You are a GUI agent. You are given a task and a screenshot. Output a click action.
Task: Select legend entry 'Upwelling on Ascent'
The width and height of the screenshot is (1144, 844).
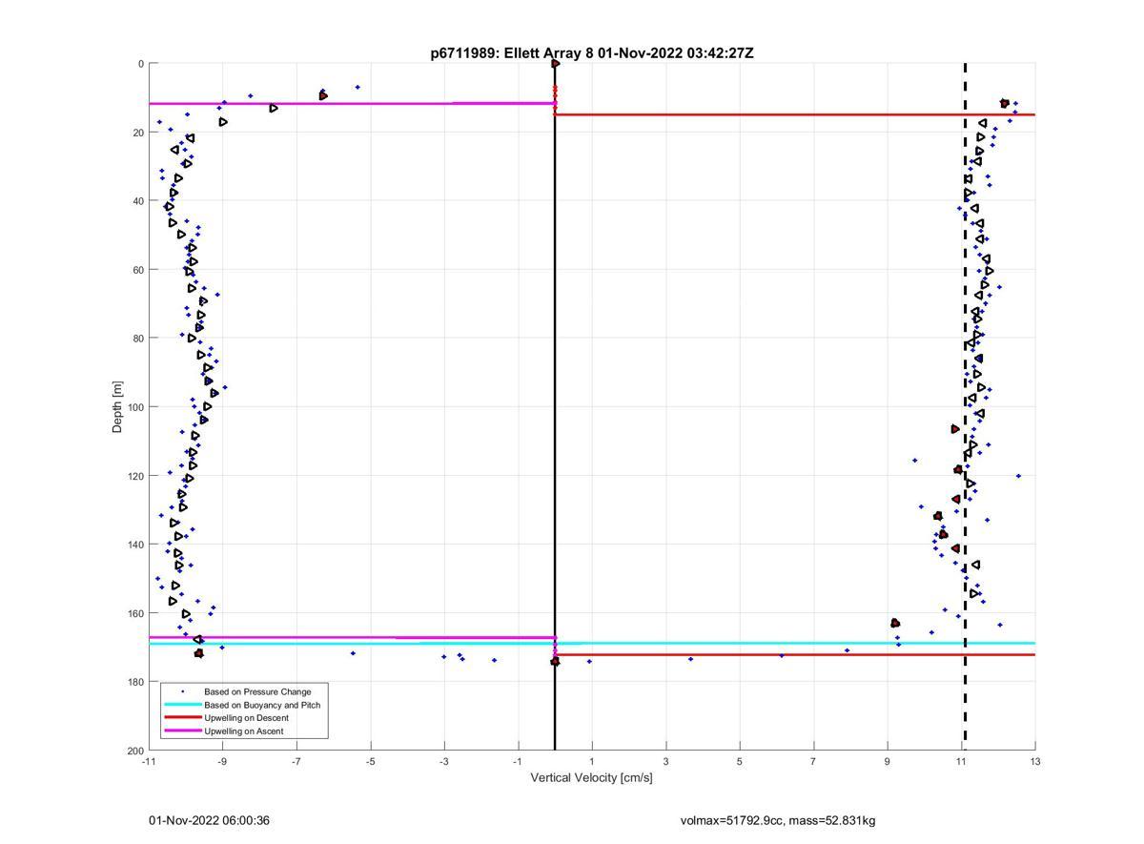coord(243,731)
